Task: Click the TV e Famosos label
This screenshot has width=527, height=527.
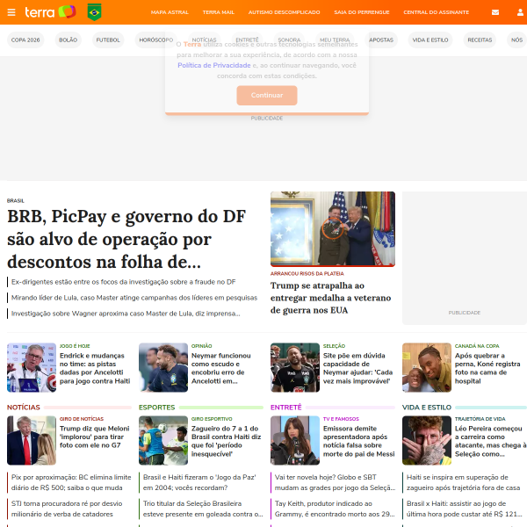Action: [x=341, y=419]
